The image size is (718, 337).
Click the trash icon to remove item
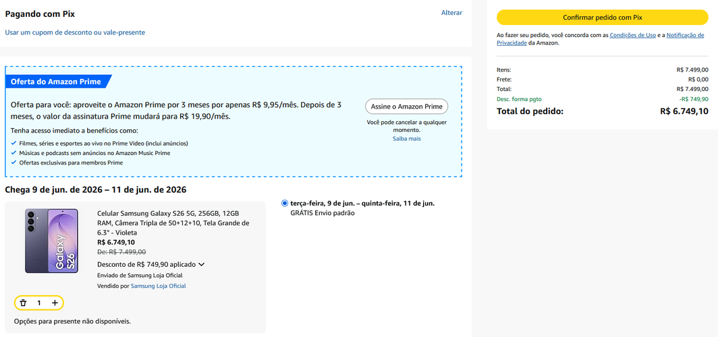point(24,303)
